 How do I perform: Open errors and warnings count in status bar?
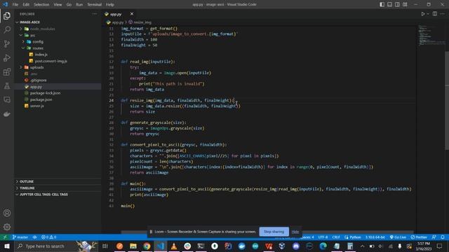[x=48, y=237]
